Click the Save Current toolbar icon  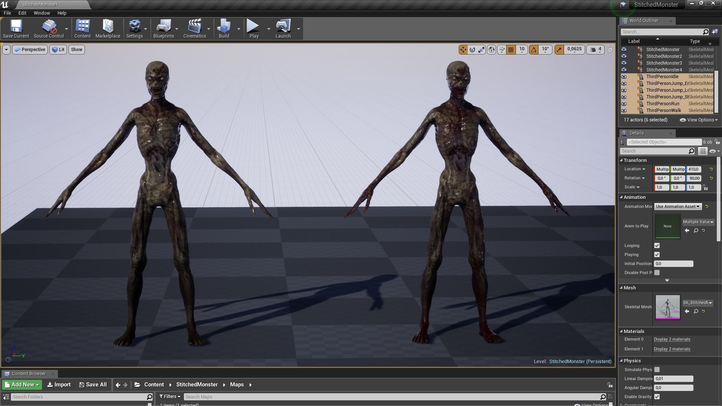tap(16, 29)
